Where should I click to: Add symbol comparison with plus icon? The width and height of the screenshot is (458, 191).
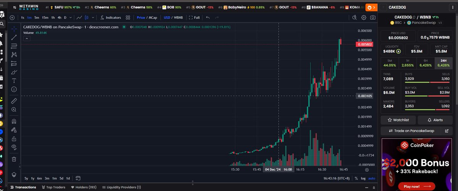[x=12, y=18]
